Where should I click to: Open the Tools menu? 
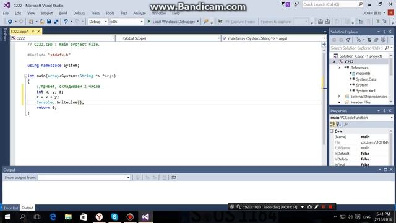(110, 13)
